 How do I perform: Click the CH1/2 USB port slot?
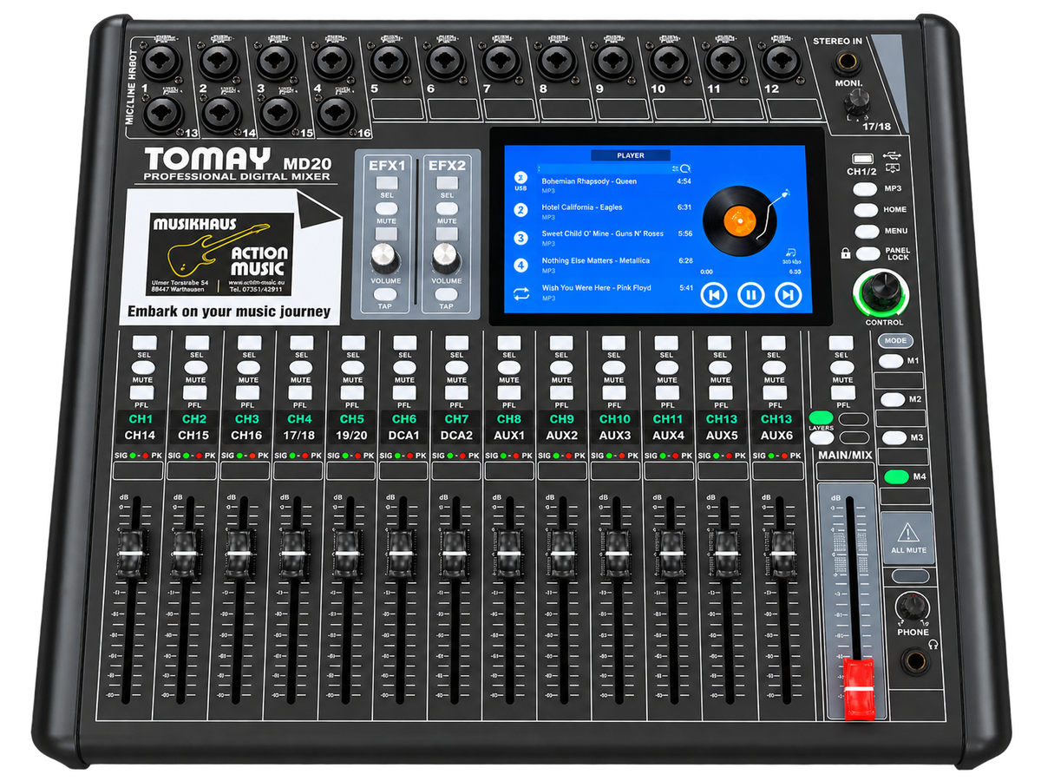pyautogui.click(x=863, y=160)
